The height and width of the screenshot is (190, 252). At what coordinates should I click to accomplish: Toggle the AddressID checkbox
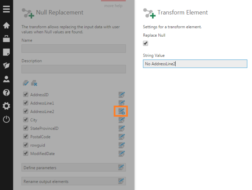pyautogui.click(x=26, y=95)
